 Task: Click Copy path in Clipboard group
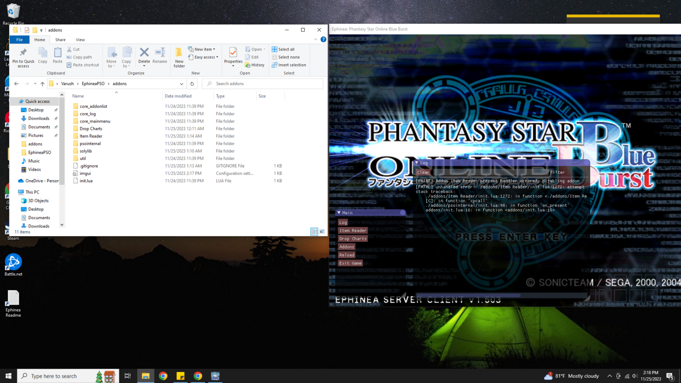coord(79,57)
